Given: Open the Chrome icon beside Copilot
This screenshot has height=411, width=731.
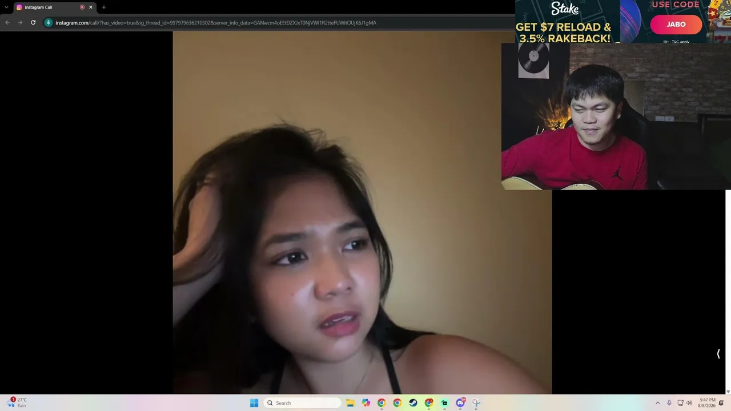Looking at the screenshot, I should pos(381,403).
